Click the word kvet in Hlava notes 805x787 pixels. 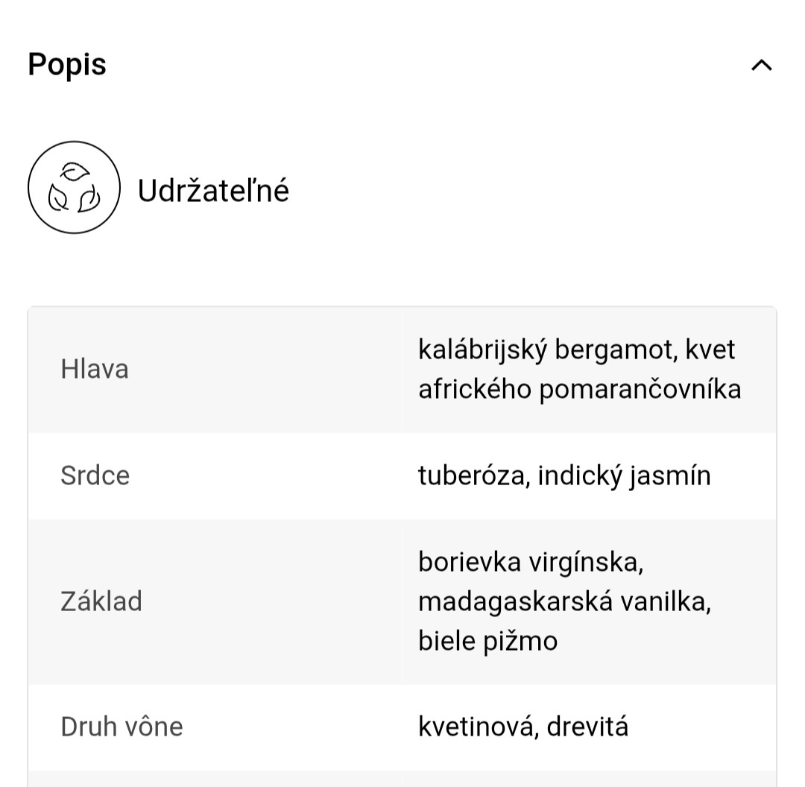coord(710,350)
